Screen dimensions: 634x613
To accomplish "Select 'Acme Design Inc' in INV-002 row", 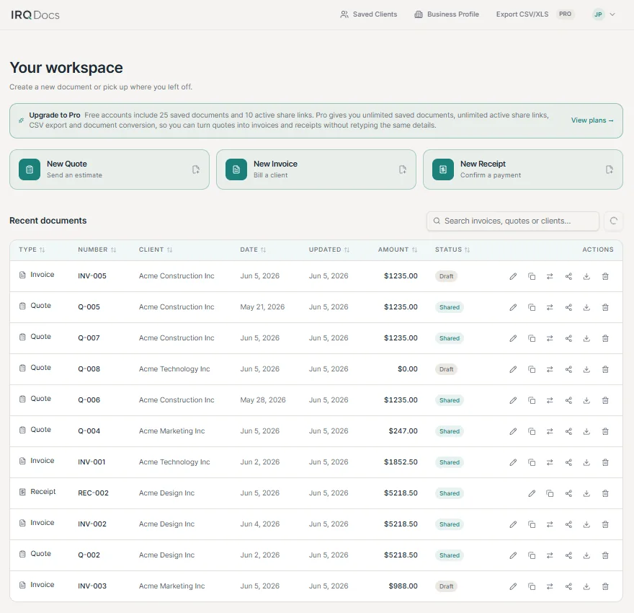I will [x=166, y=524].
